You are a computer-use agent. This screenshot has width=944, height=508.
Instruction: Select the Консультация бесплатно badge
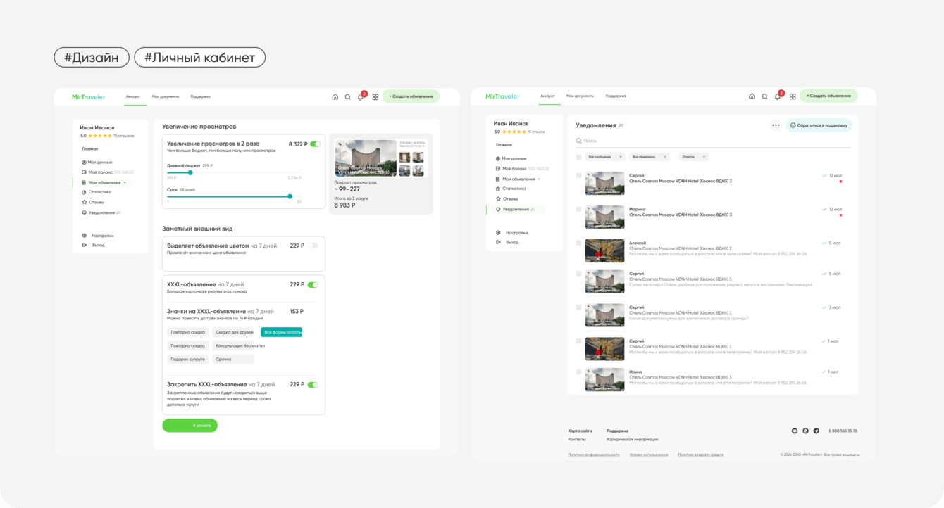coord(240,345)
